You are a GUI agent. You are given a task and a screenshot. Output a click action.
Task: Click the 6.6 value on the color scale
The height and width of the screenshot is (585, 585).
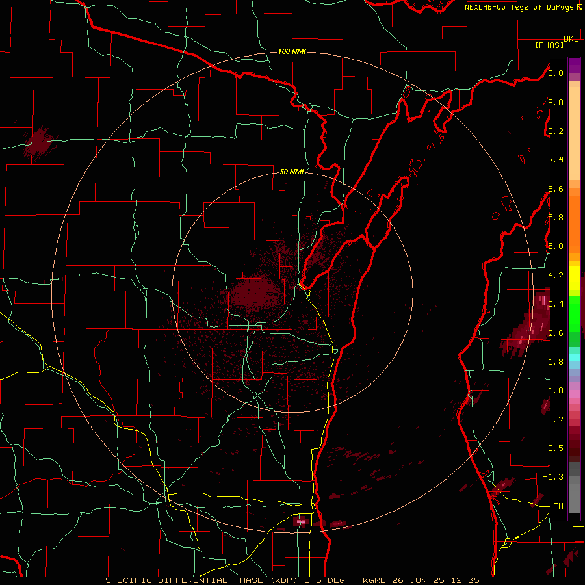click(556, 188)
